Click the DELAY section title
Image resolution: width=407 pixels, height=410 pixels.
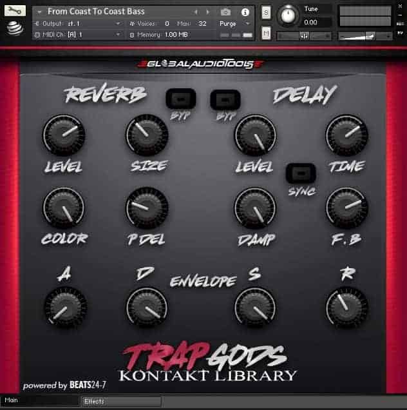pos(305,95)
